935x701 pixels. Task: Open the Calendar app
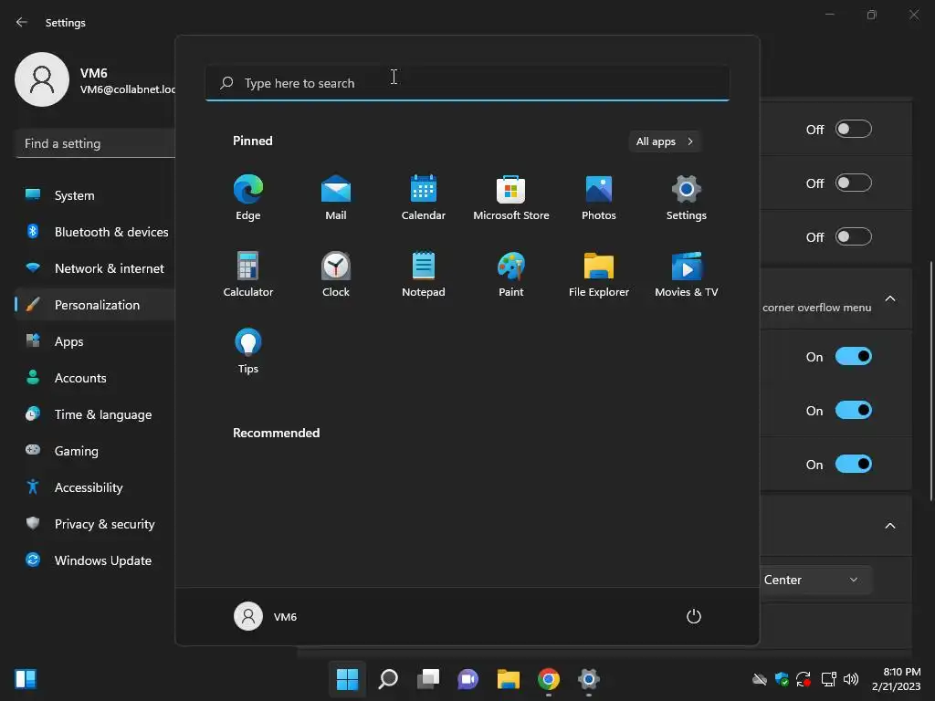click(x=424, y=197)
